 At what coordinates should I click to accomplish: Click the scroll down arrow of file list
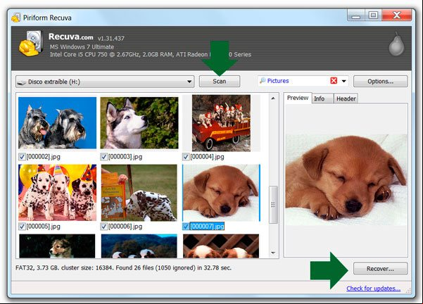coord(273,253)
